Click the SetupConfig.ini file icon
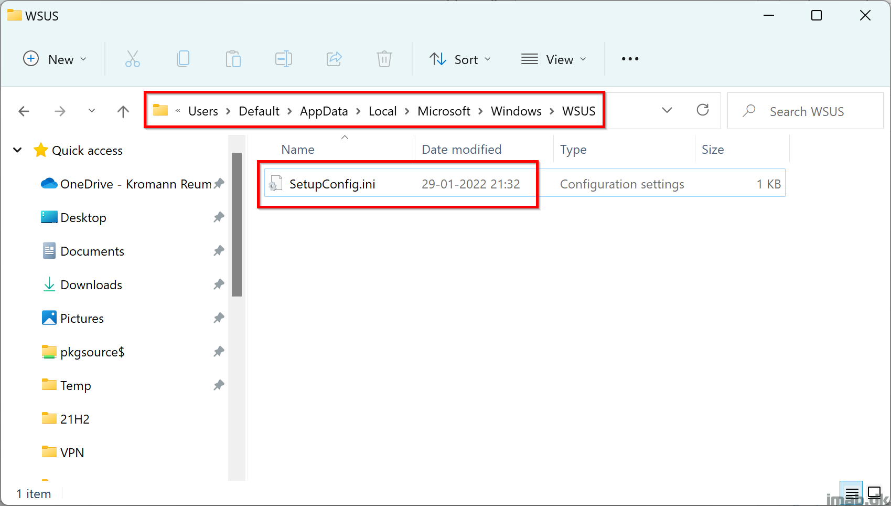 (275, 184)
